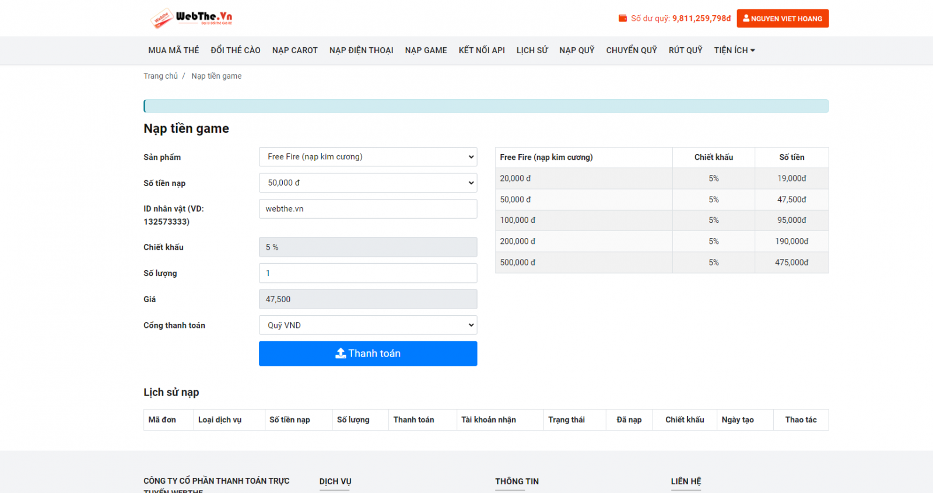Open the Cổng thanh toán dropdown
This screenshot has height=493, width=933.
point(368,325)
